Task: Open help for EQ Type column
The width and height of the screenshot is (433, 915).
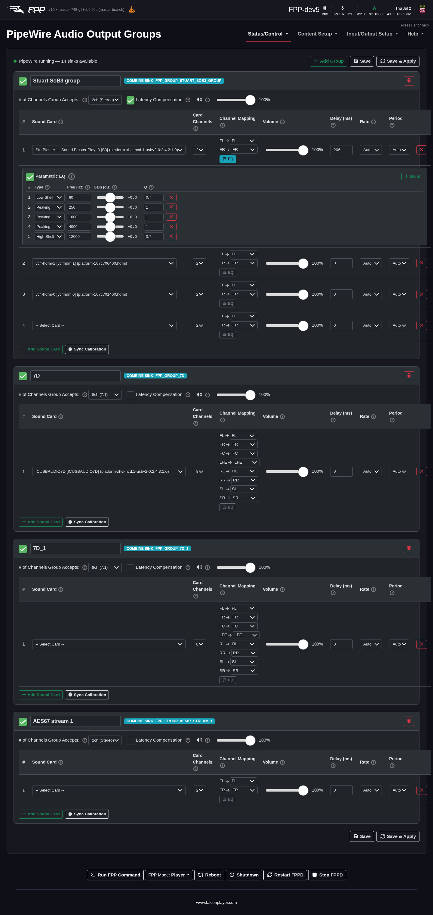Action: click(x=47, y=187)
